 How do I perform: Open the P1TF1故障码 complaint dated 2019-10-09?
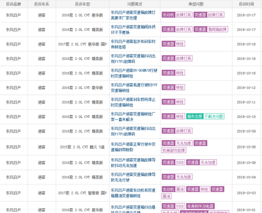point(133,131)
